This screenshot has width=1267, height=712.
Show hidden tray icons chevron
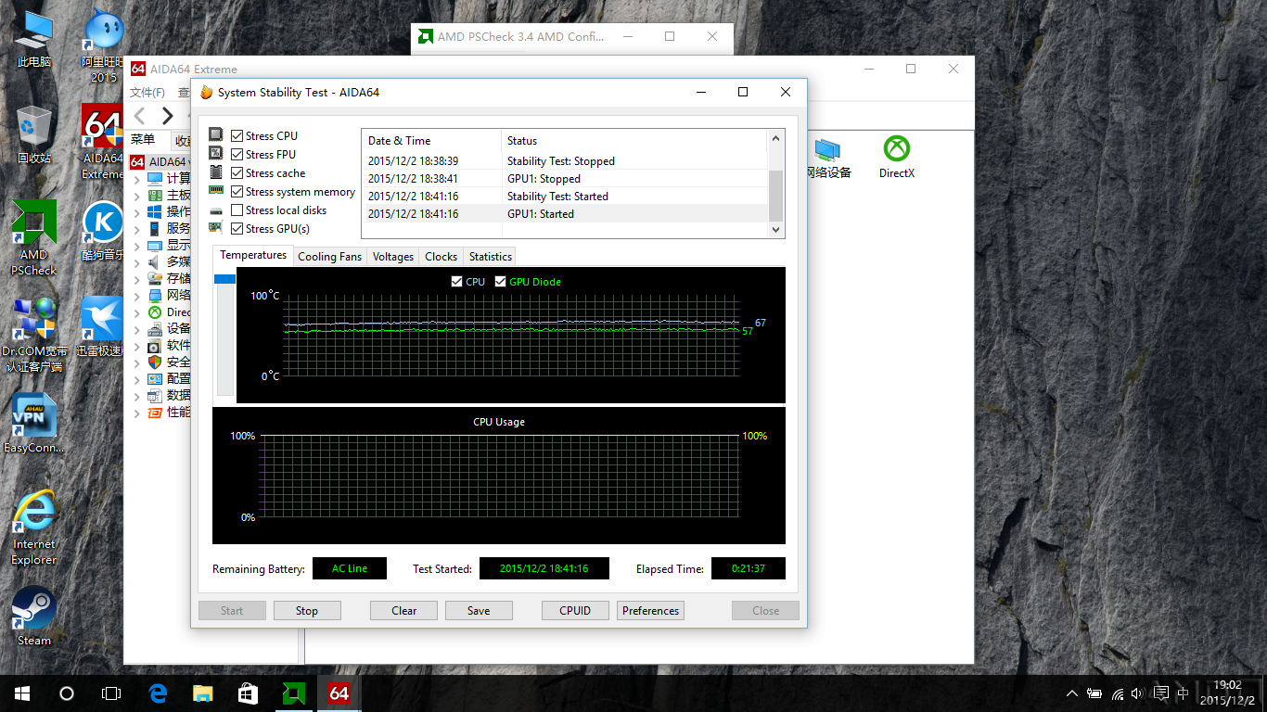1072,693
